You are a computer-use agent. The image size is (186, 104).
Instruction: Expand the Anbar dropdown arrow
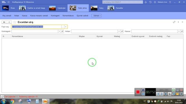click(119, 31)
